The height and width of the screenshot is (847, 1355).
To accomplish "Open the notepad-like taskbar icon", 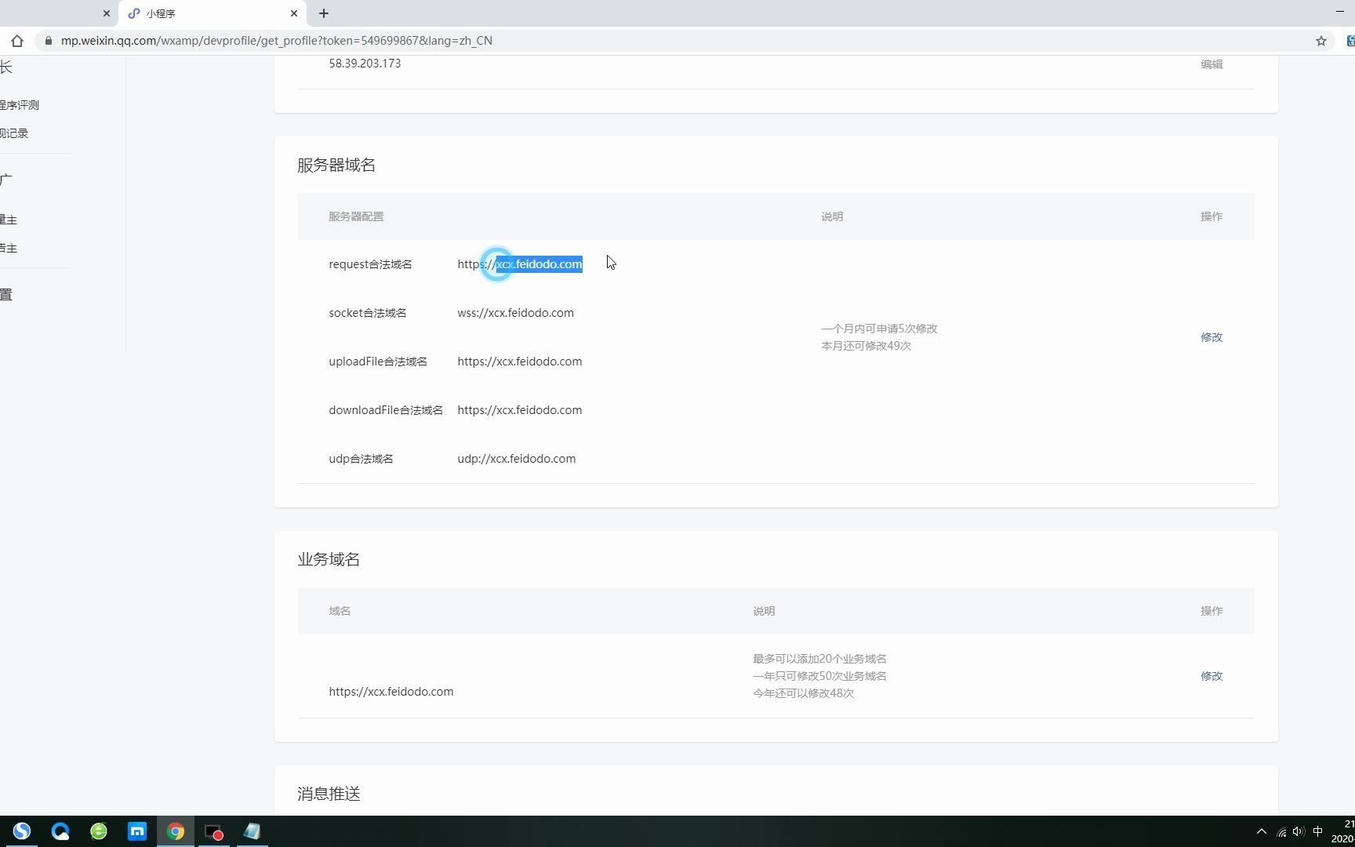I will point(252,831).
